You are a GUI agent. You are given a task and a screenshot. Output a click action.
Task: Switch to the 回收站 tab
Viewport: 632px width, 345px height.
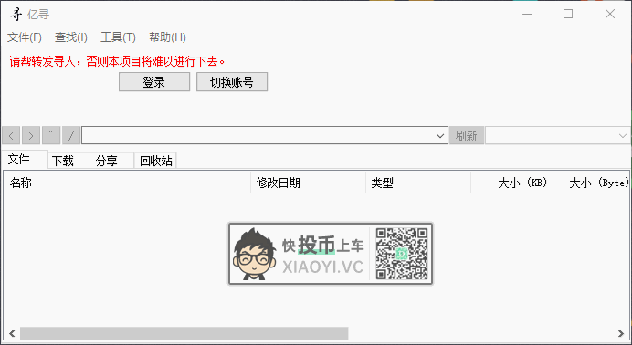(x=155, y=161)
